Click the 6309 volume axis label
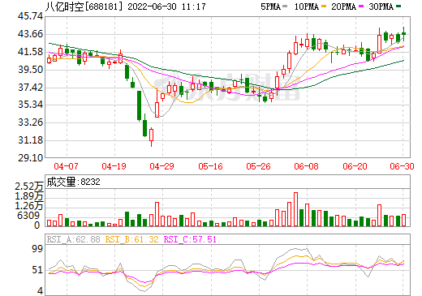Viewport: 422px width, 296px height. pyautogui.click(x=28, y=216)
